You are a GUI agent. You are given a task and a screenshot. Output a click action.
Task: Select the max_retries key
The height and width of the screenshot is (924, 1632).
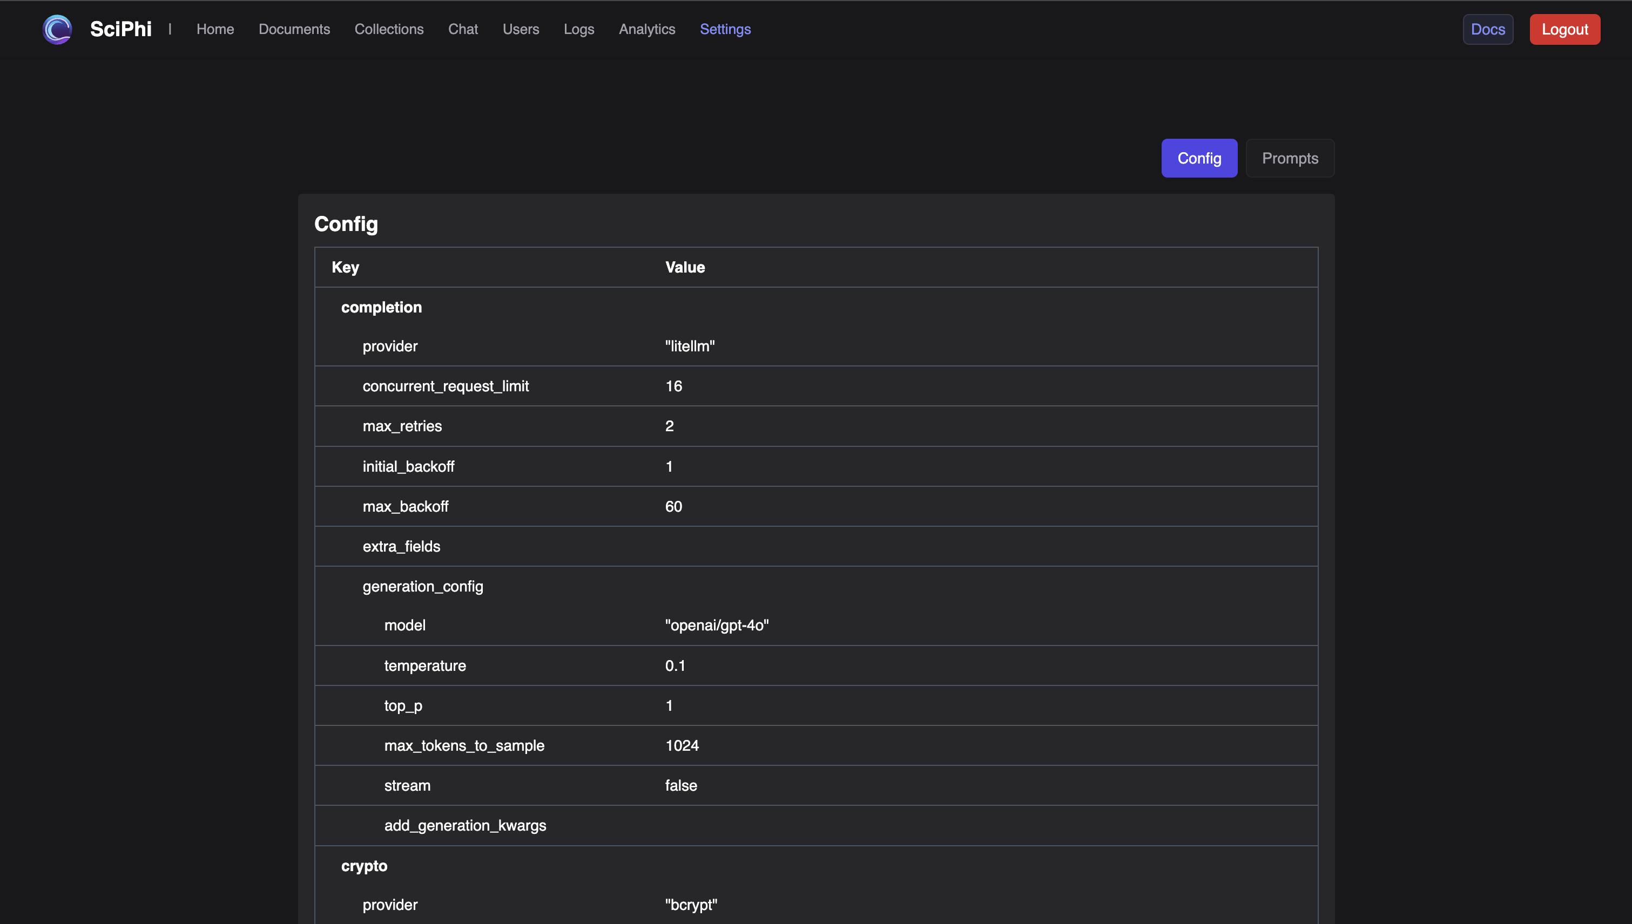pos(402,426)
